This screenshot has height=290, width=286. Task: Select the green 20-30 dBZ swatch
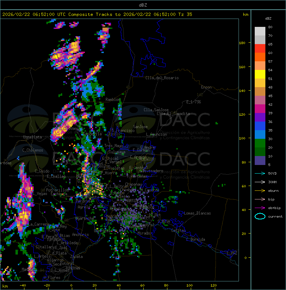260,143
